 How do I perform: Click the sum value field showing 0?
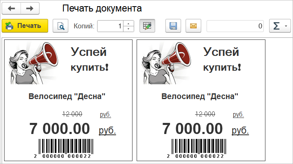tap(235, 26)
